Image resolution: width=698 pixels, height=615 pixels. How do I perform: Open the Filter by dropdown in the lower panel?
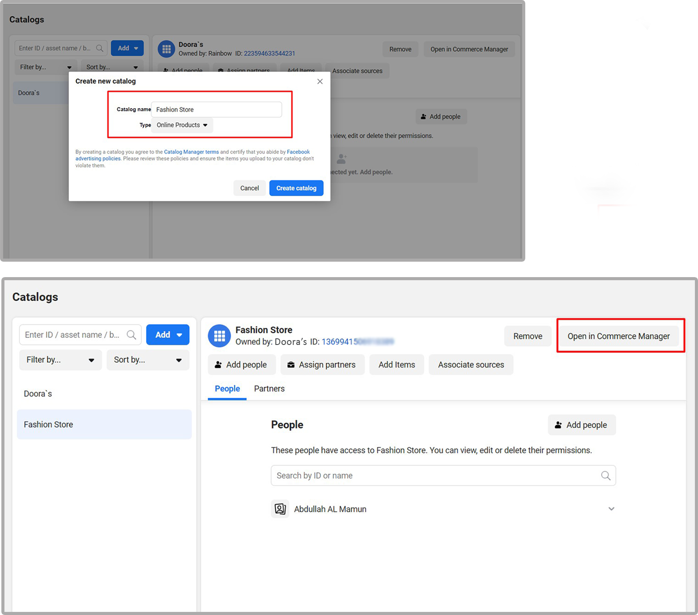60,360
